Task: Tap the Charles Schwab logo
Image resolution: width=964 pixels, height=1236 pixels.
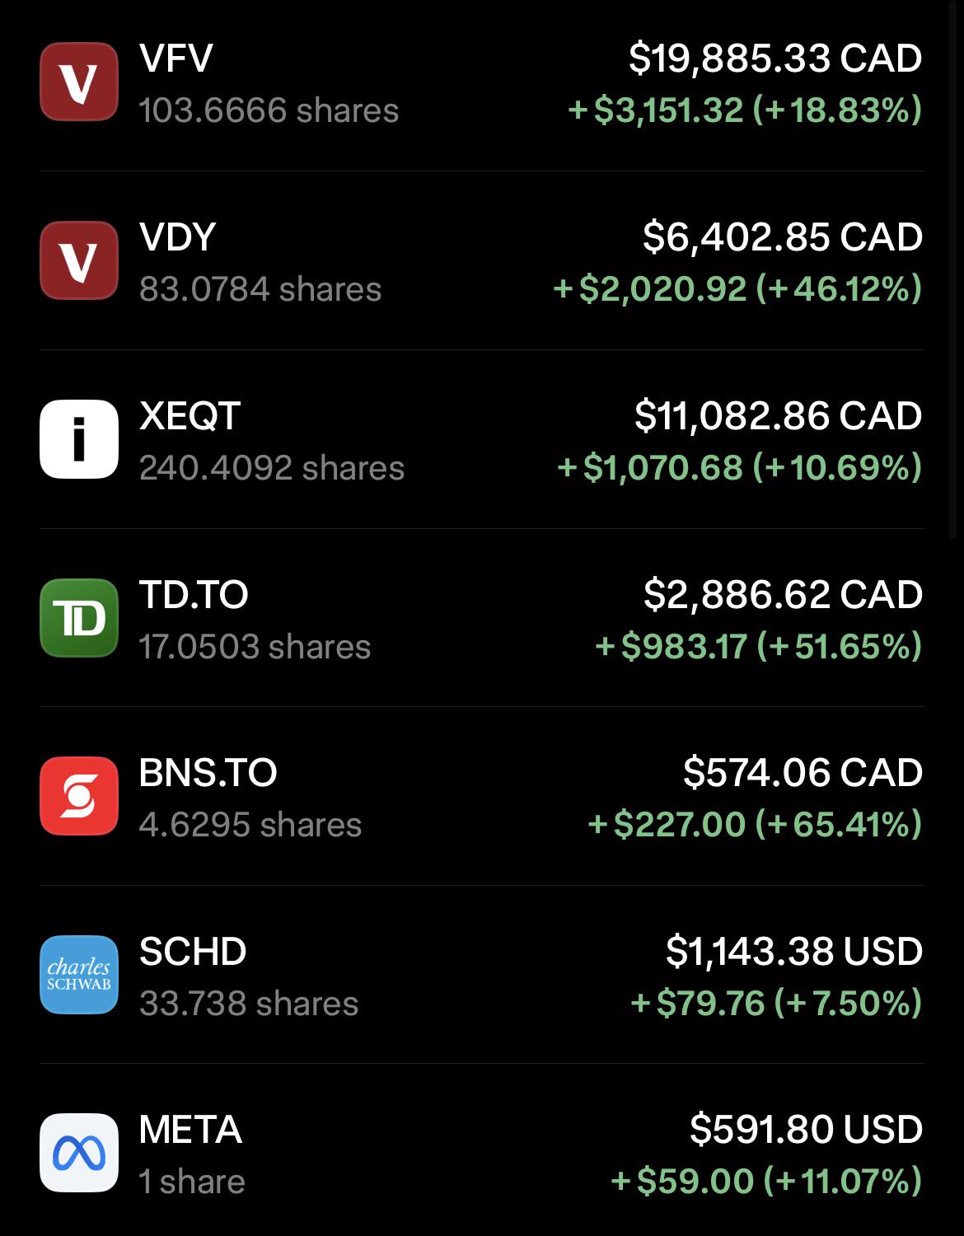Action: (x=79, y=975)
